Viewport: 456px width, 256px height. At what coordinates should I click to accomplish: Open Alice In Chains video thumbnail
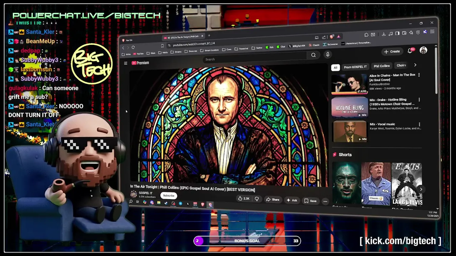coord(349,84)
